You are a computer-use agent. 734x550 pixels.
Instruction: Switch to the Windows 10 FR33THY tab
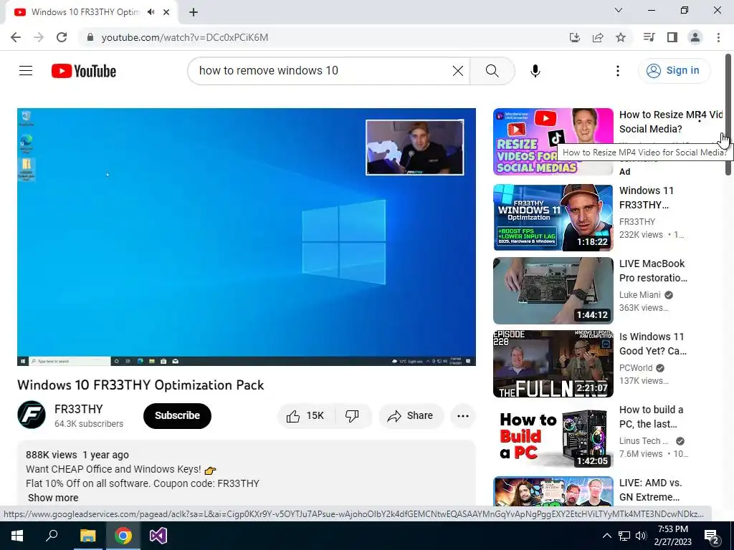click(x=85, y=12)
